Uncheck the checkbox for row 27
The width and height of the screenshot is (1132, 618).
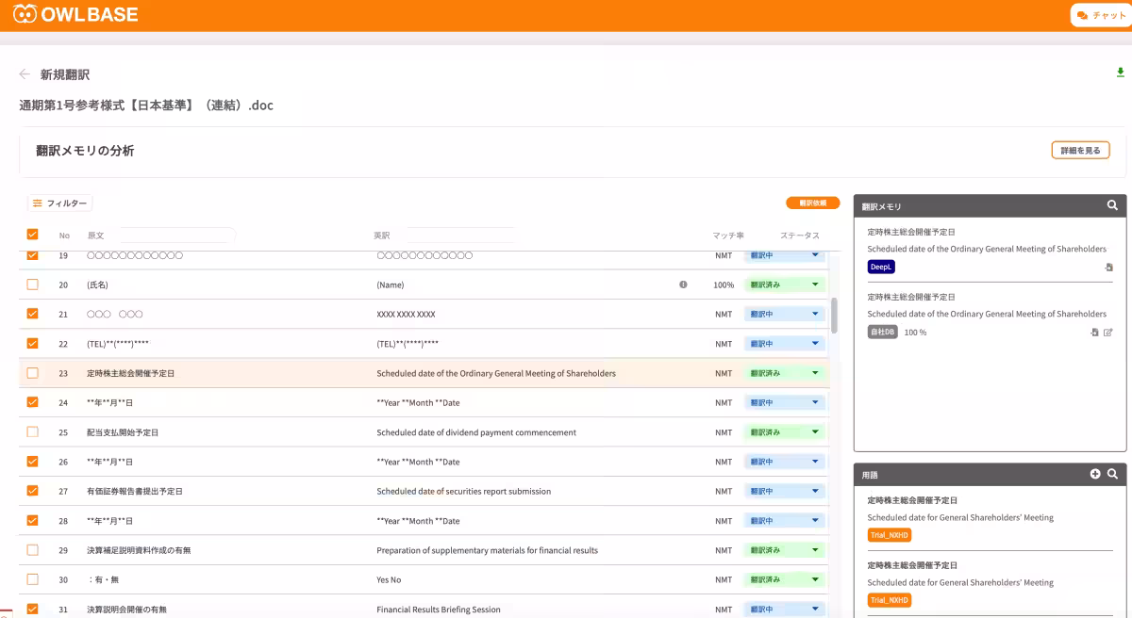(32, 491)
